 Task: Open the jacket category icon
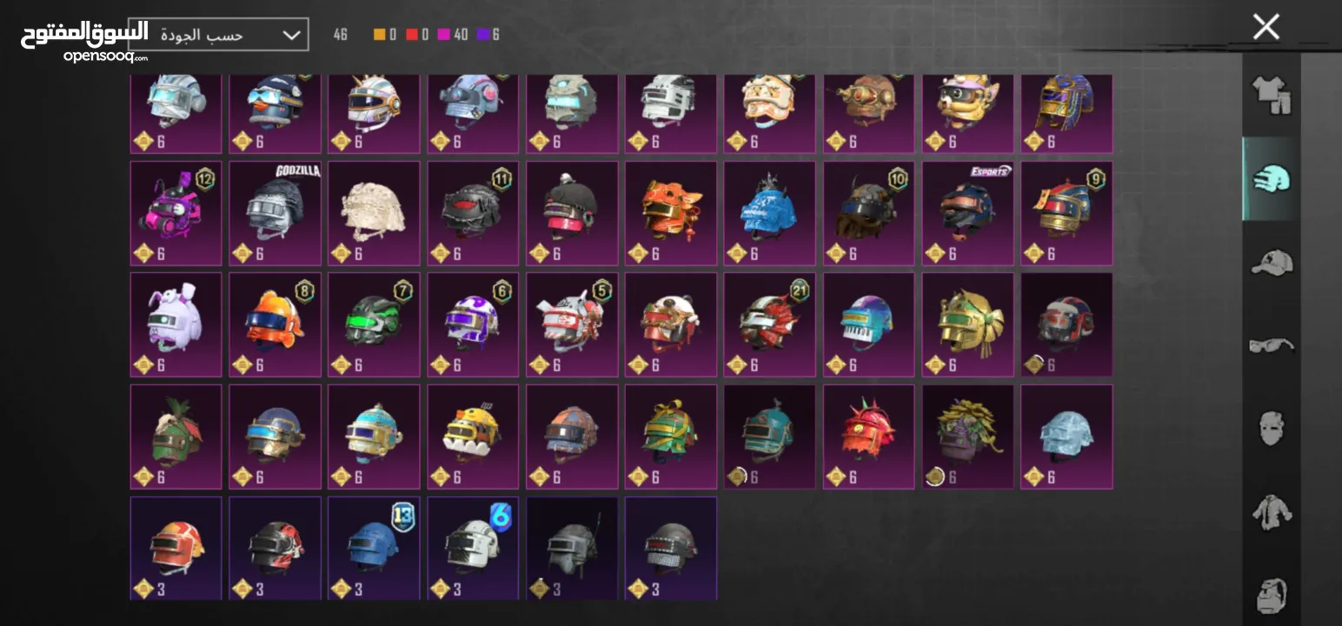tap(1271, 511)
